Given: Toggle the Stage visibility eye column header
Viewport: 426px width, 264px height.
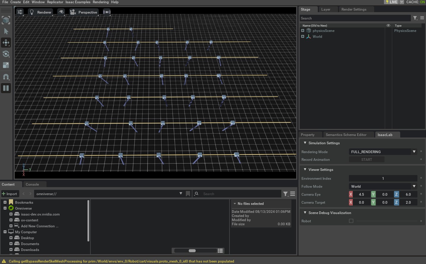Looking at the screenshot, I should 388,25.
